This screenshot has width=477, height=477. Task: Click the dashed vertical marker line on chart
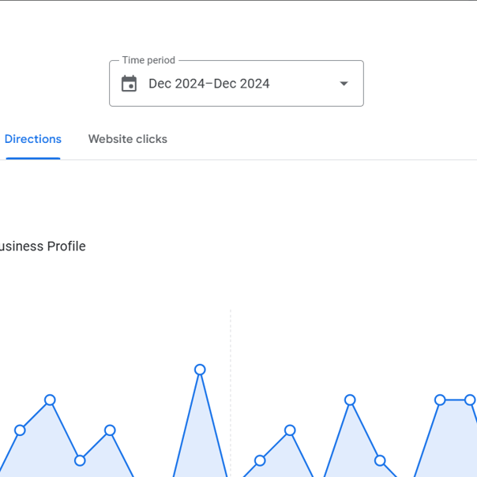[231, 392]
